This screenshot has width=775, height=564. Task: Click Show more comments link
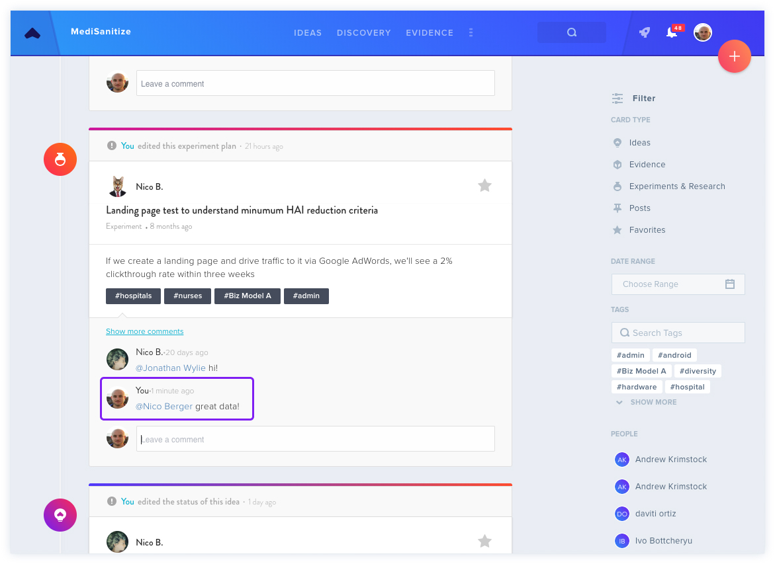(145, 331)
